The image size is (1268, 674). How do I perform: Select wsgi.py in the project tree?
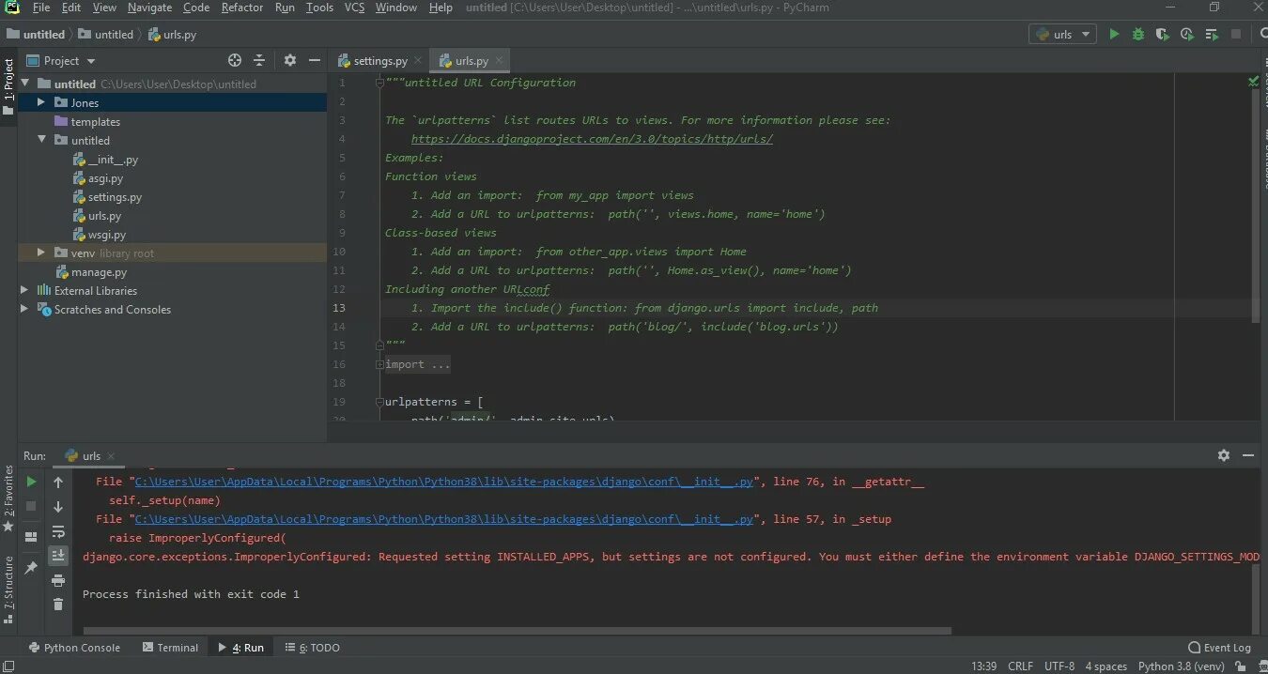tap(106, 235)
